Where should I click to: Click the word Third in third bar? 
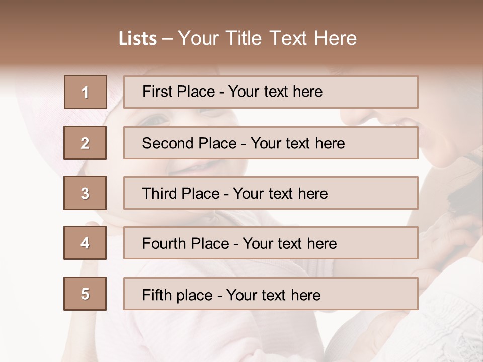pyautogui.click(x=159, y=193)
